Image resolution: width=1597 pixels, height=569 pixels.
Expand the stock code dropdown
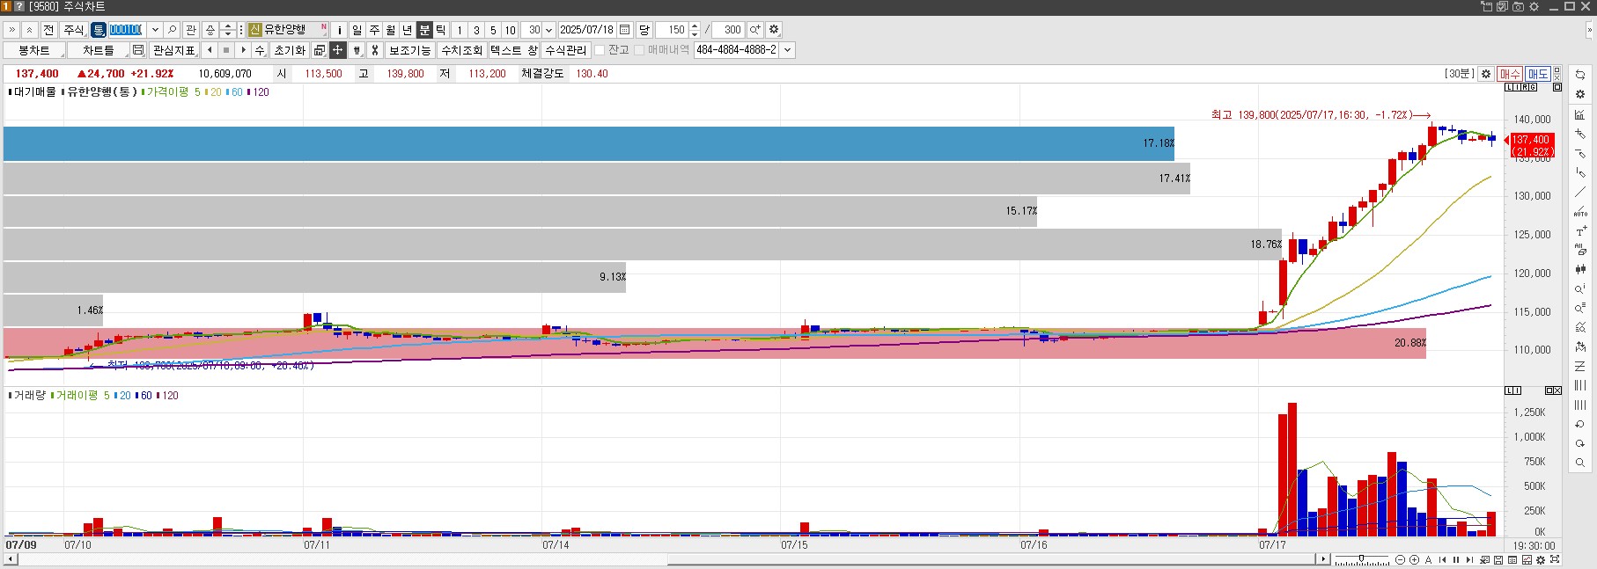click(x=155, y=30)
